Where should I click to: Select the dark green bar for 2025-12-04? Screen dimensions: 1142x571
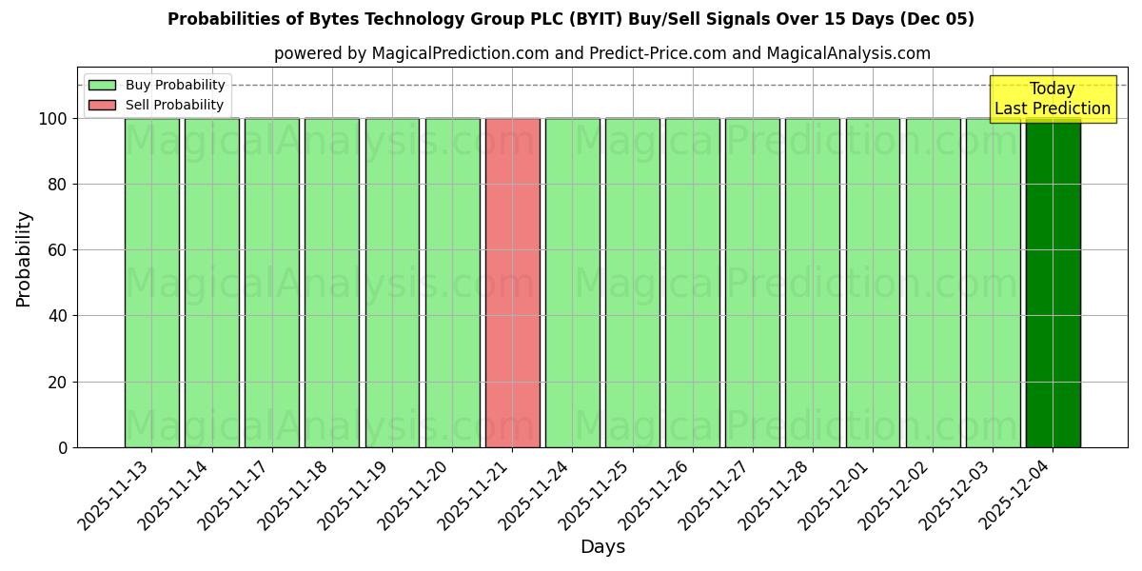tap(1053, 281)
